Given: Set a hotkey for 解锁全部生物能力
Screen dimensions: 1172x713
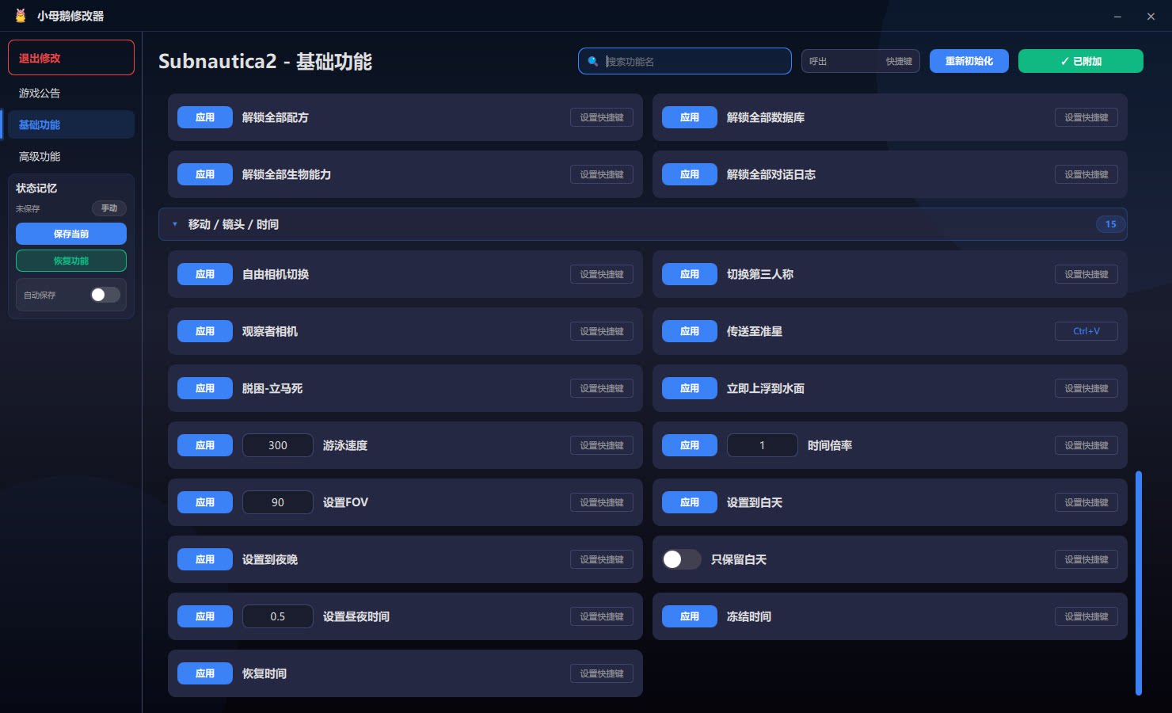Looking at the screenshot, I should pyautogui.click(x=602, y=174).
